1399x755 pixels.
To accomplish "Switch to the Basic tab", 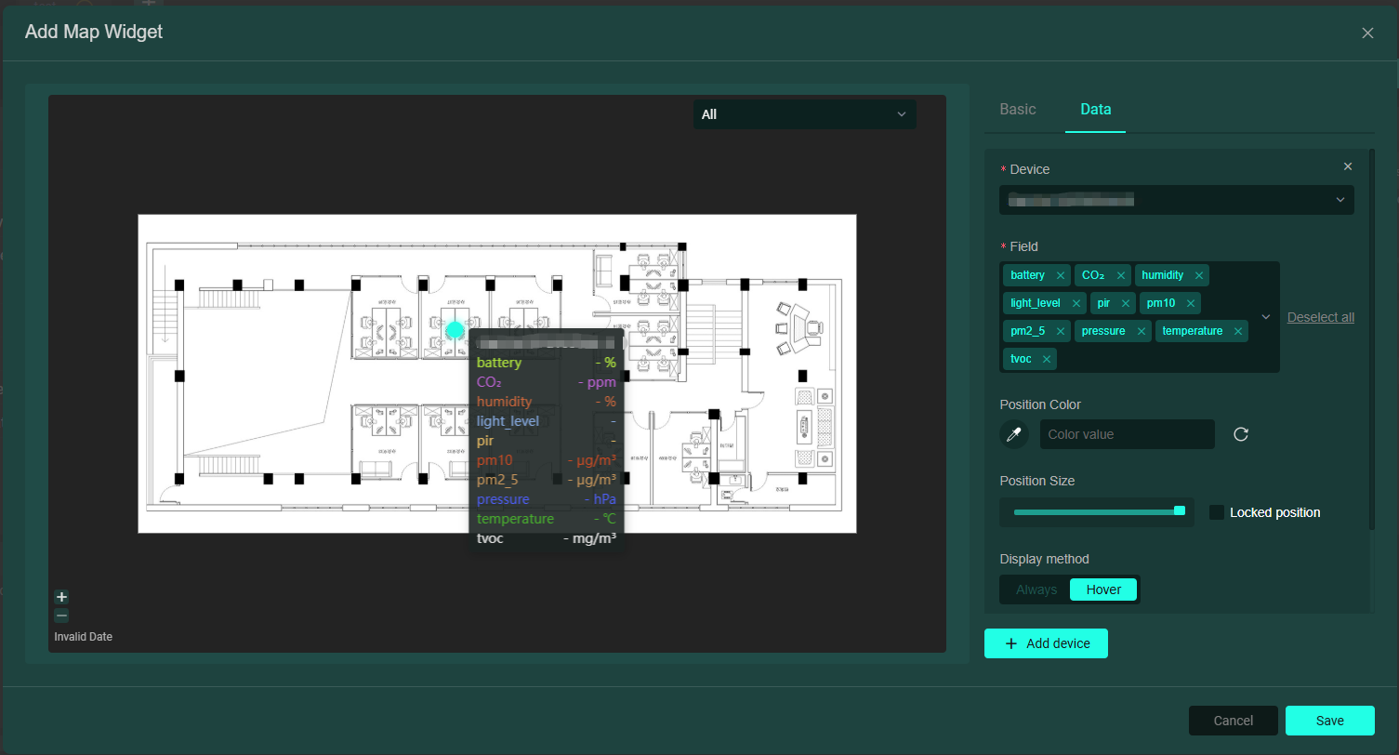I will pos(1017,109).
